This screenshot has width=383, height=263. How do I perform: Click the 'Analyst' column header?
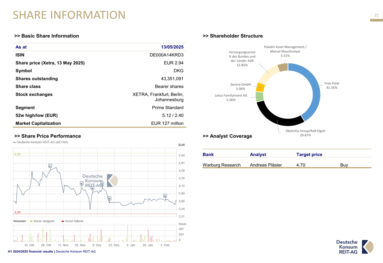tap(258, 154)
